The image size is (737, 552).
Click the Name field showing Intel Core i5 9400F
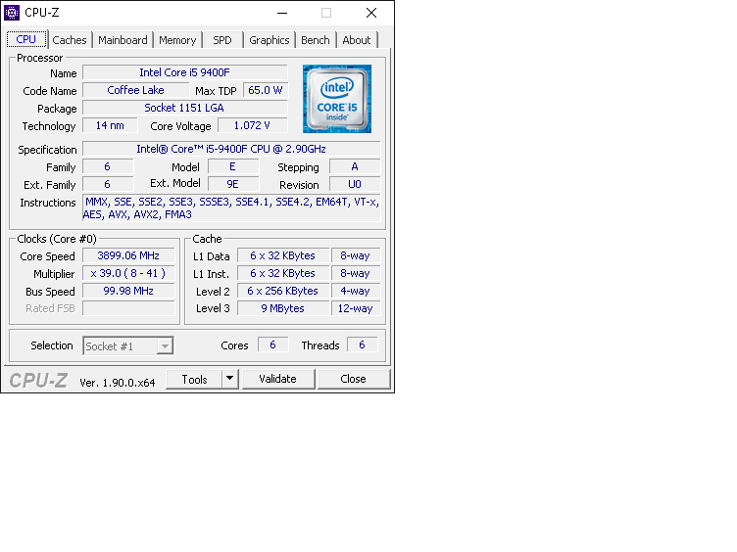tap(184, 72)
